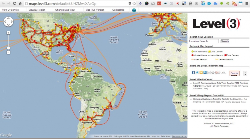This screenshot has height=139, width=250.
Task: Click the blue info icon
Action: (x=134, y=10)
